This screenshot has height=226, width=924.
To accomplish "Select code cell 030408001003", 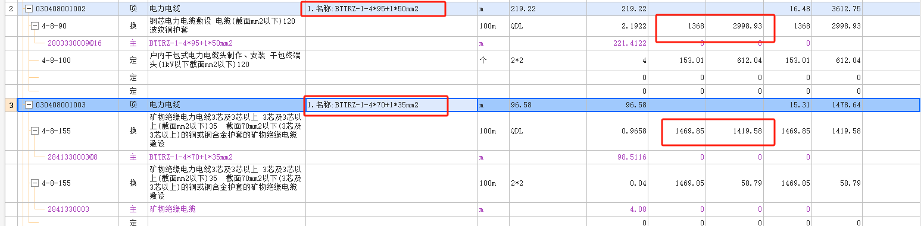I will (x=61, y=105).
